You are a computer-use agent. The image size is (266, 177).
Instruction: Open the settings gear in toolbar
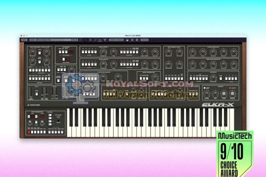point(91,40)
